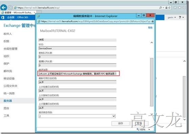The width and height of the screenshot is (189, 134).
Task: Open 邮件流 in the left navigation
Action: (8, 71)
